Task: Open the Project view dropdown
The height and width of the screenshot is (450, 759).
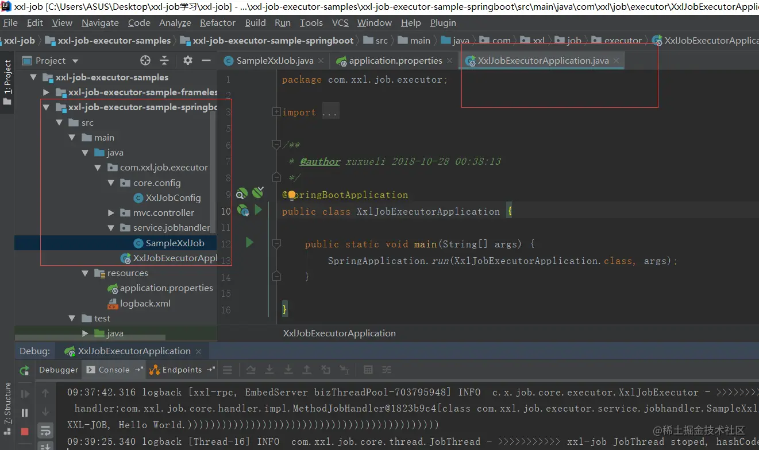Action: (75, 61)
